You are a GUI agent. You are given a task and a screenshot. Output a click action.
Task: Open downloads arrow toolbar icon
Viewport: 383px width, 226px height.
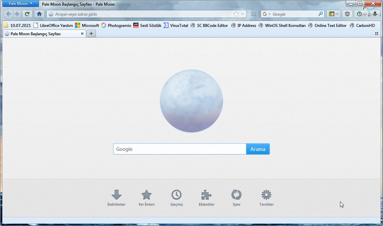(375, 14)
